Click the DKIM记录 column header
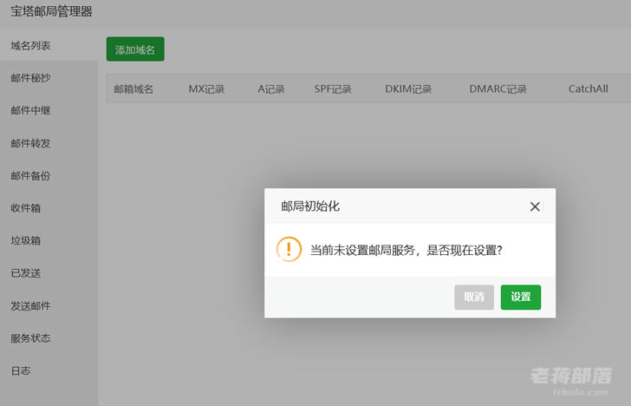The width and height of the screenshot is (631, 406). [408, 89]
